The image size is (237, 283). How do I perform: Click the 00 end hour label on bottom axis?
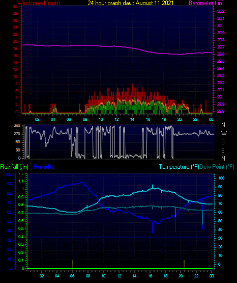[212, 276]
